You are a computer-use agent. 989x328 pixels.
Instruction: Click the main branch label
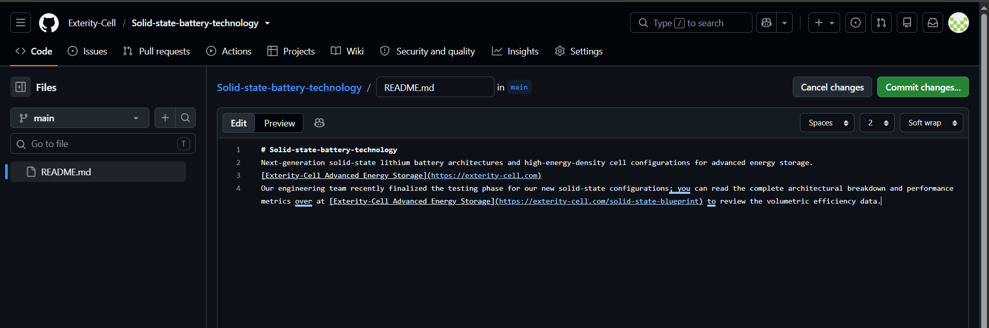(519, 87)
